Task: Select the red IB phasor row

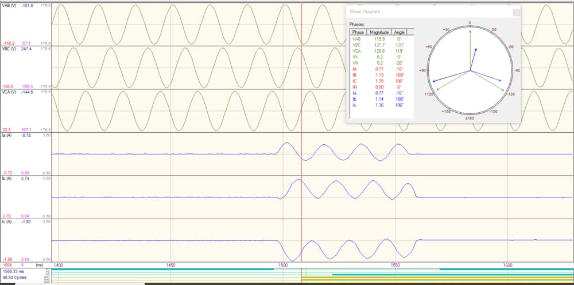Action: pos(382,75)
